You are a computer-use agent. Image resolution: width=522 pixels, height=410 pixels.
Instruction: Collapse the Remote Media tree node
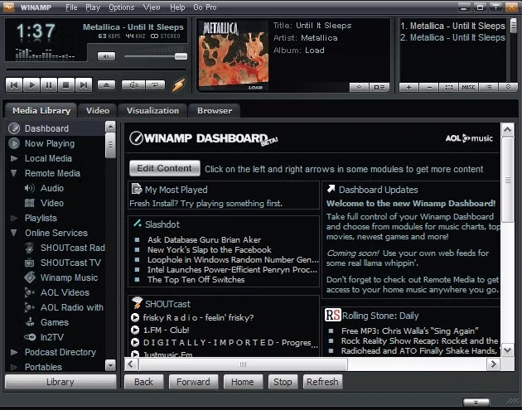pos(14,174)
